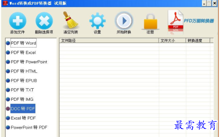Click the Register (注册) lock icon

click(150, 22)
